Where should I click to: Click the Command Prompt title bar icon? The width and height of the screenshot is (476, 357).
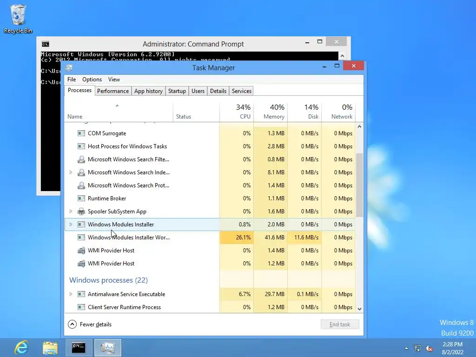[46, 44]
